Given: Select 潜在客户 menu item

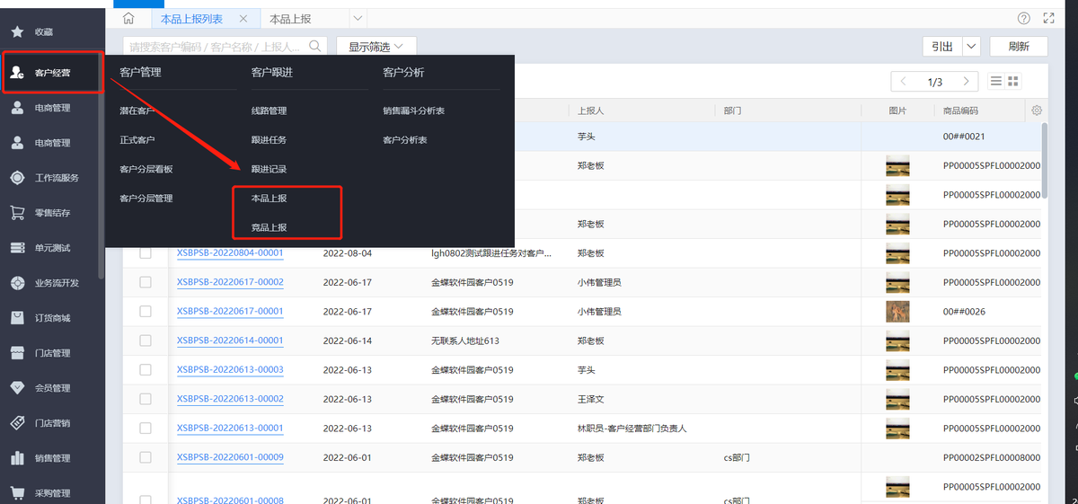Looking at the screenshot, I should (x=137, y=111).
